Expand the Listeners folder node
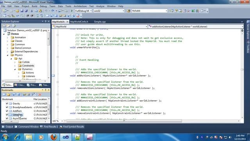Image resolution: width=250 pixels, height=141 pixels. click(x=19, y=76)
